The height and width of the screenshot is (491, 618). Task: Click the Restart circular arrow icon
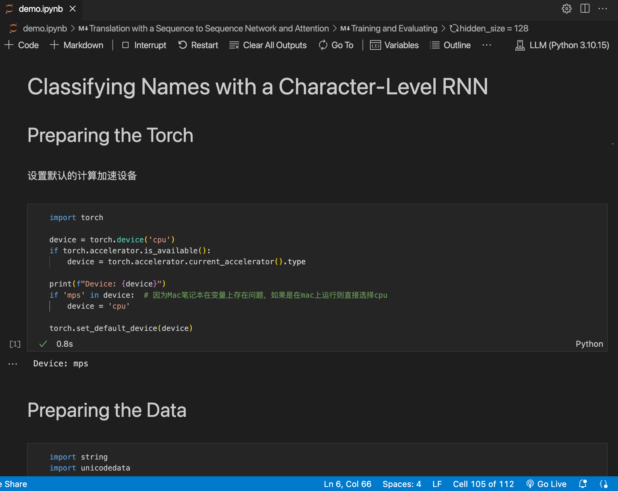click(182, 45)
